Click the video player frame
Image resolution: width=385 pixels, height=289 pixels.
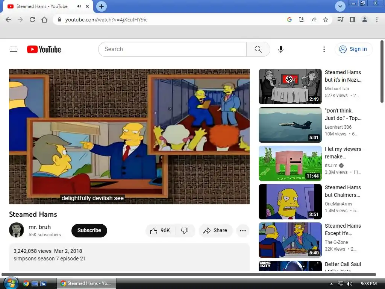129,136
